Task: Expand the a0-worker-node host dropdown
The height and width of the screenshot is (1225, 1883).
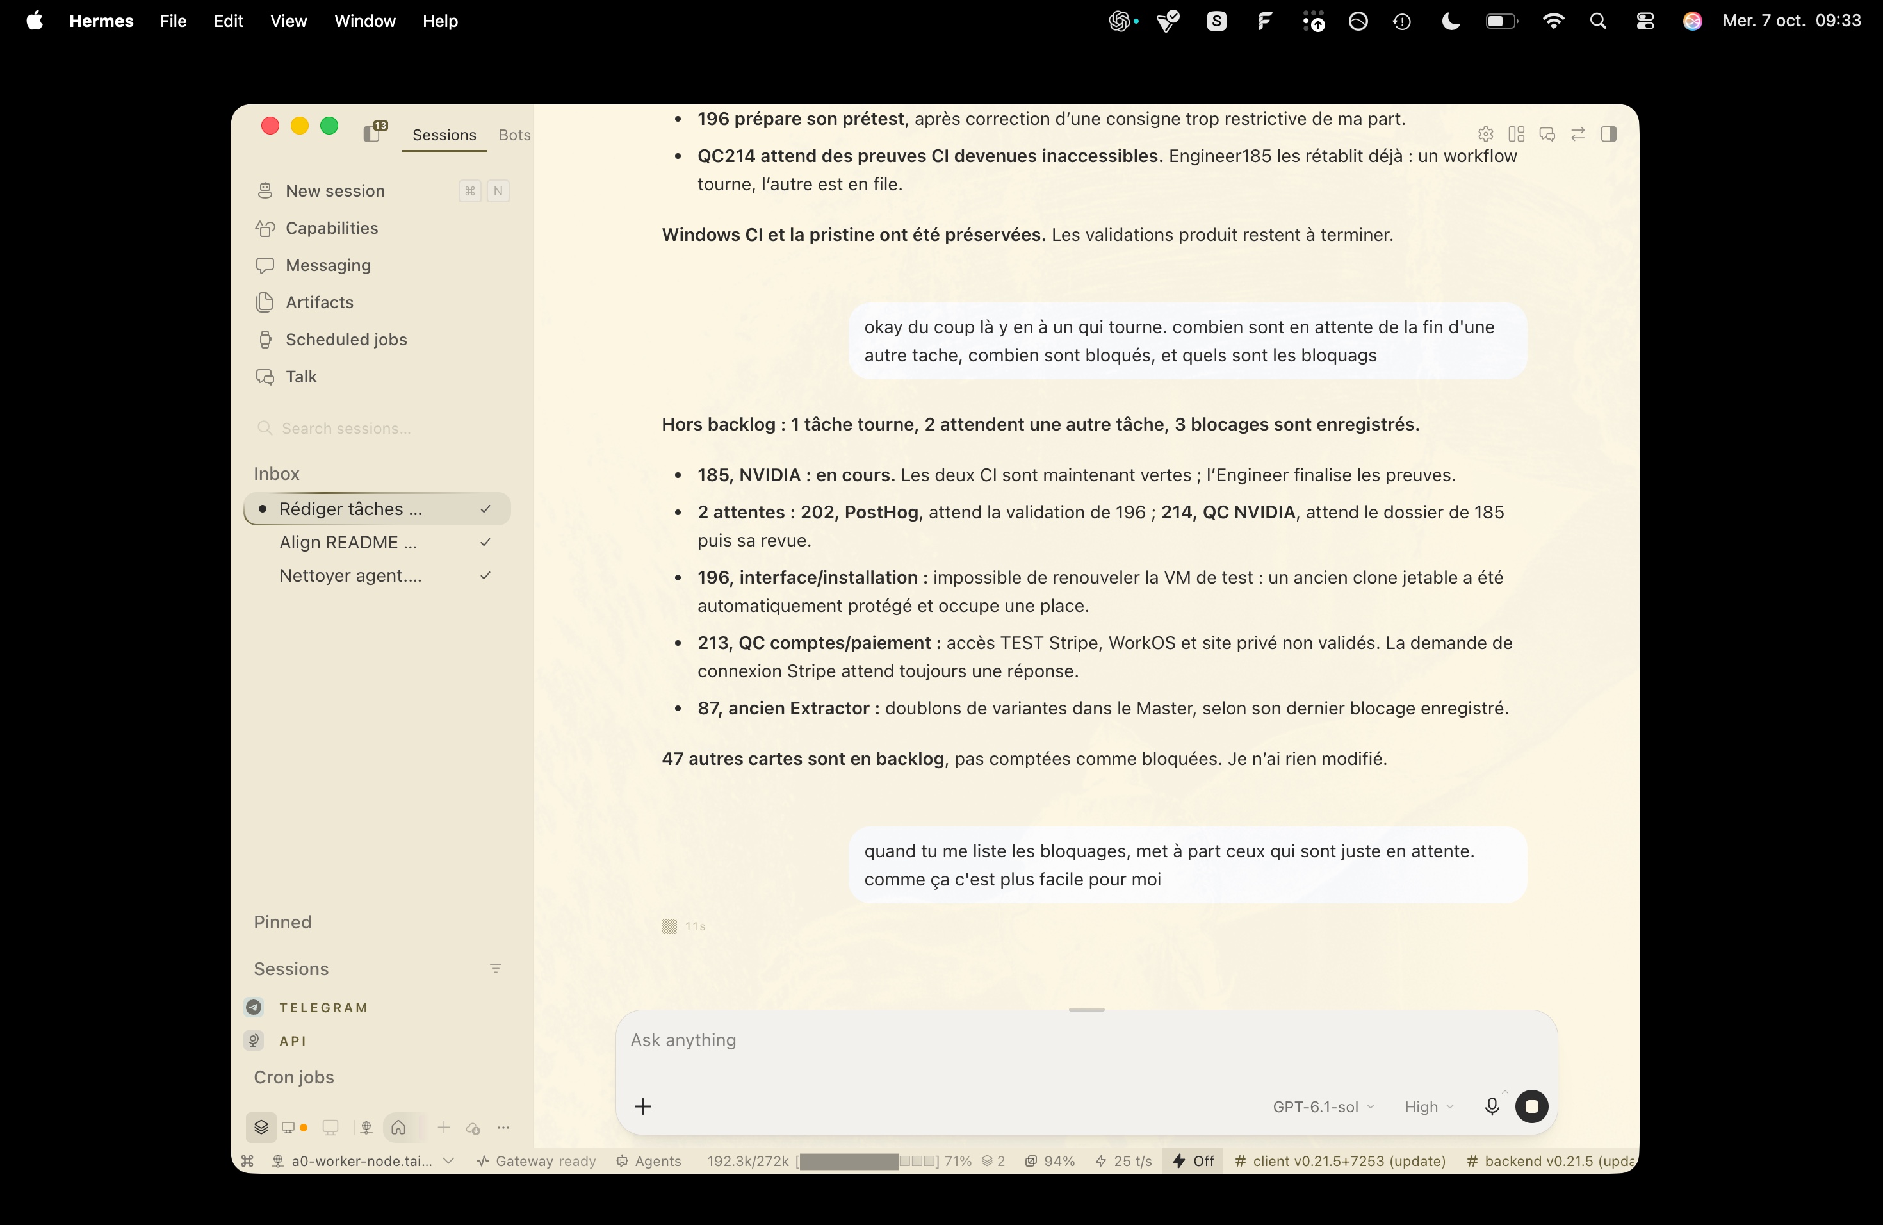Action: 363,1161
